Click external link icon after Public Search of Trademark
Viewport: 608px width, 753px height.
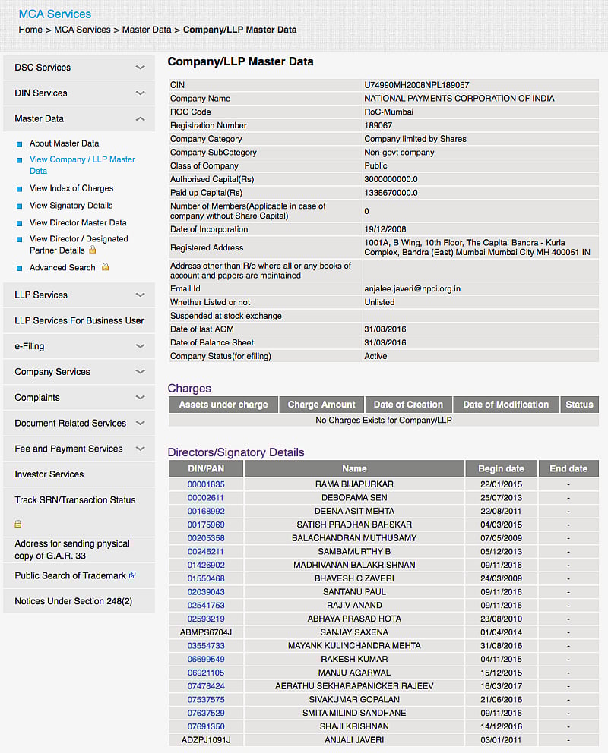[x=132, y=575]
